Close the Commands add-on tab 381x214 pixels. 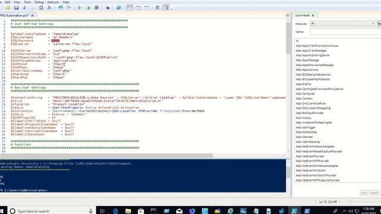[313, 15]
